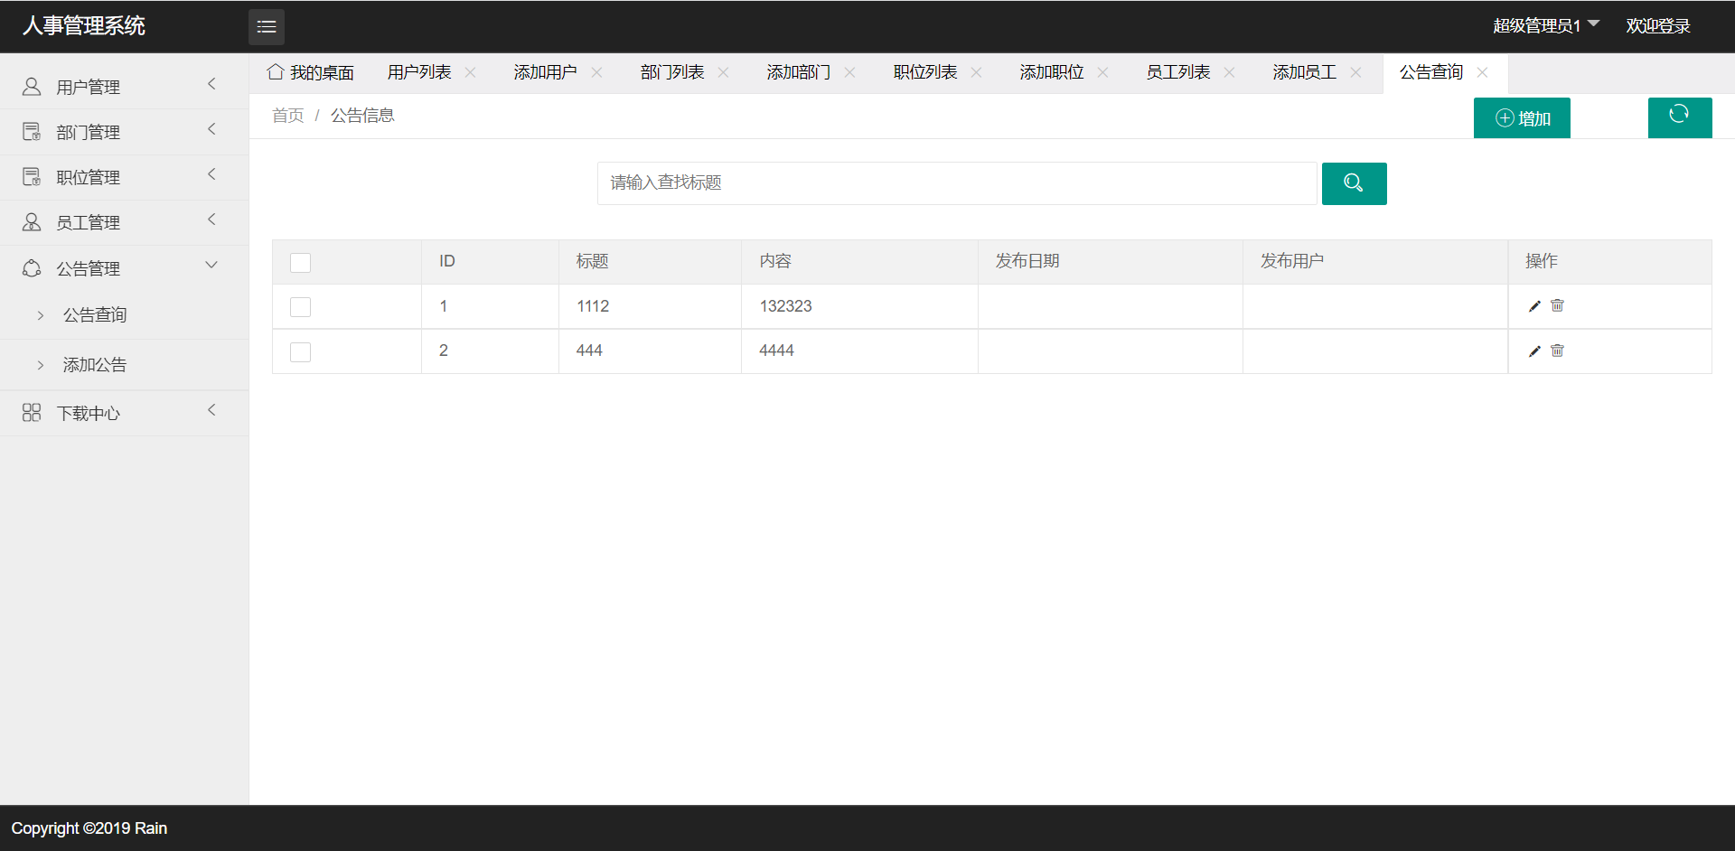Check the box for row ID 2
Viewport: 1735px width, 851px height.
[300, 351]
